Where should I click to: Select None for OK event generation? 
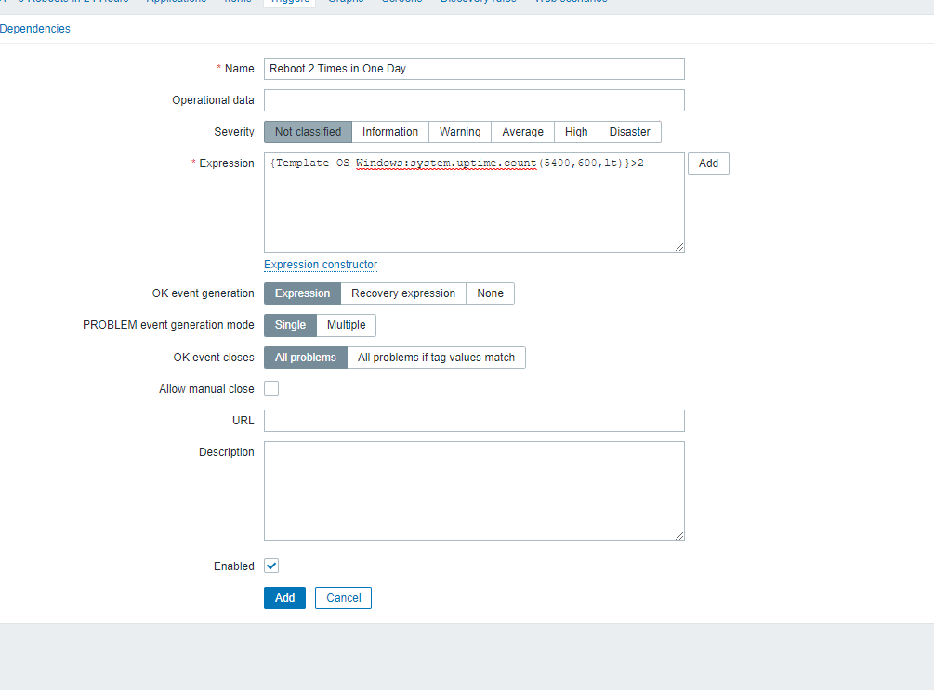pos(490,293)
